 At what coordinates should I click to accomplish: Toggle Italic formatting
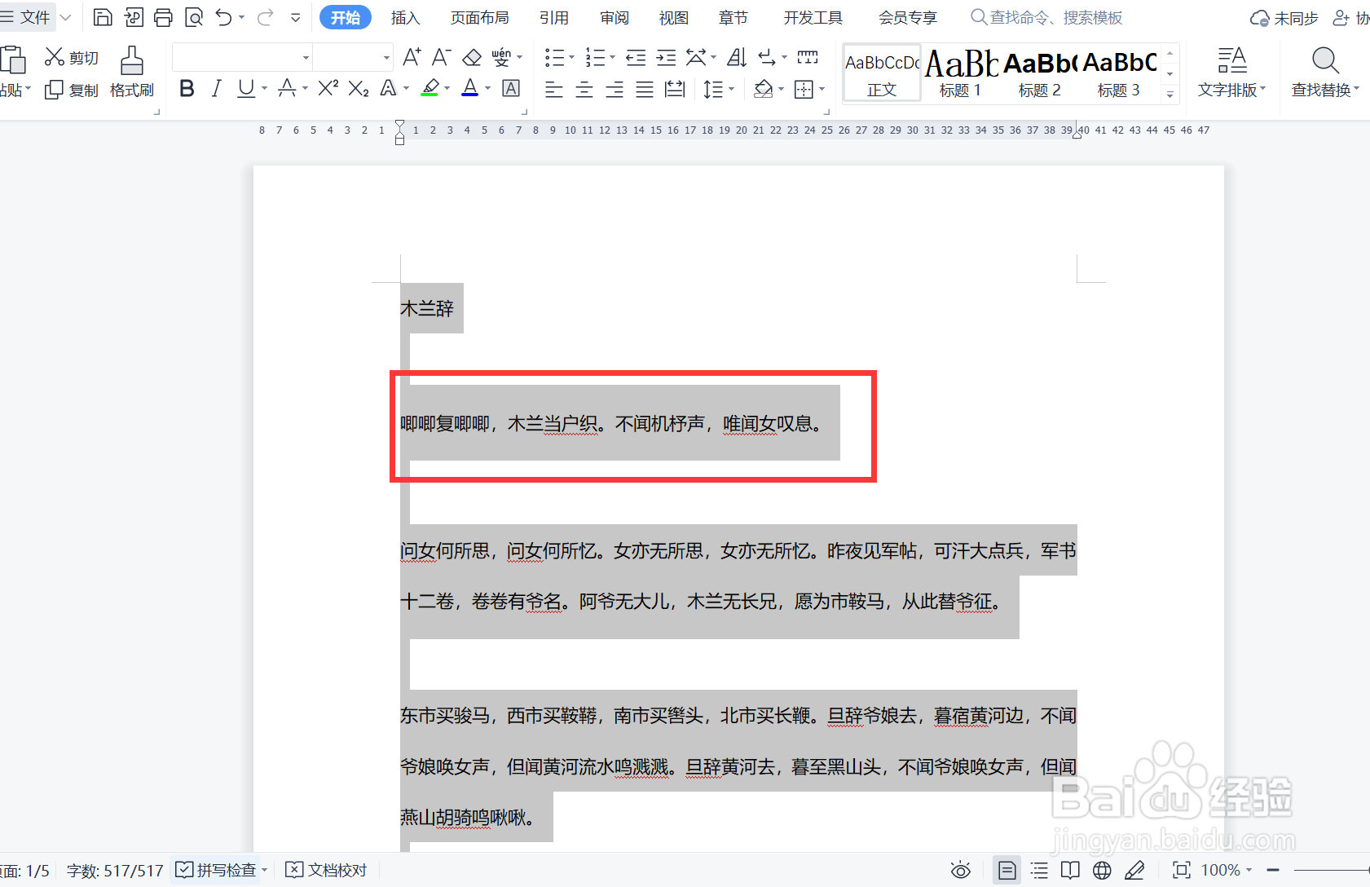[216, 89]
